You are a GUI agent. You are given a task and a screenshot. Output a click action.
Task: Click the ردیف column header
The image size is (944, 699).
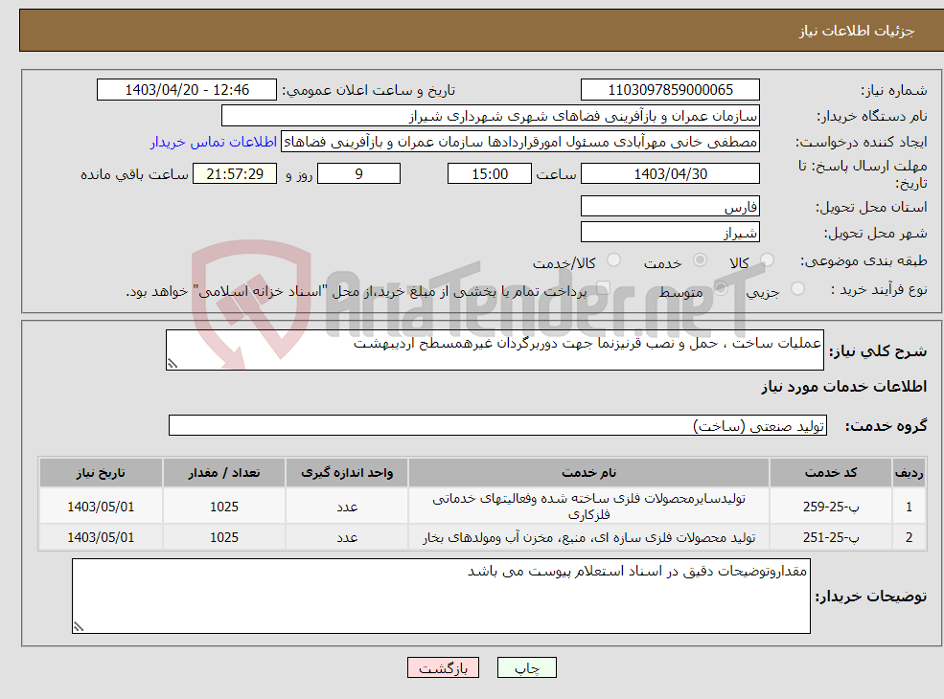tap(909, 473)
